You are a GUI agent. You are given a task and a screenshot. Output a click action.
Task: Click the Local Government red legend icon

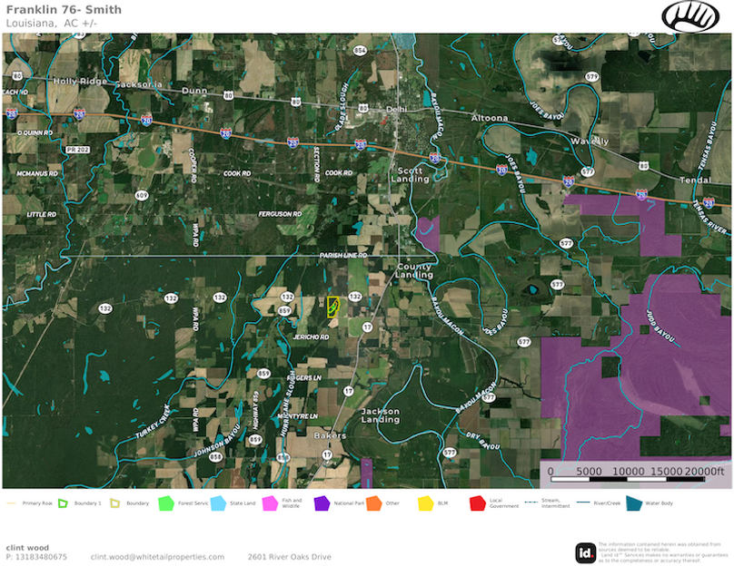tap(476, 503)
